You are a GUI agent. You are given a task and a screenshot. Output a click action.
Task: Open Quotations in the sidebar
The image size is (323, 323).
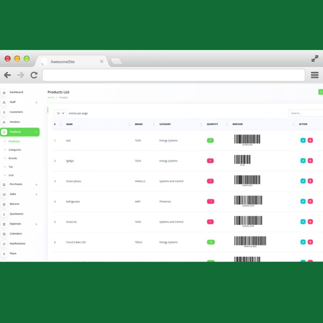tap(16, 214)
